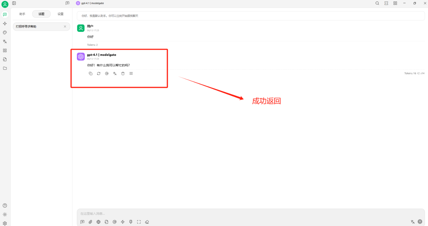Select the 打招呼寻求帮助 topic
The width and height of the screenshot is (428, 226).
coord(36,27)
